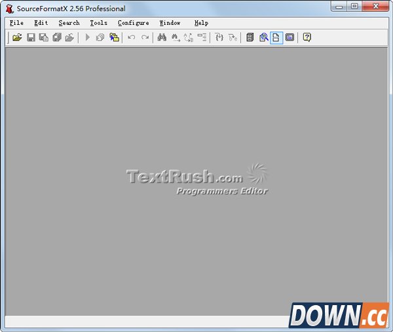Click the Open file folder icon

coord(17,37)
